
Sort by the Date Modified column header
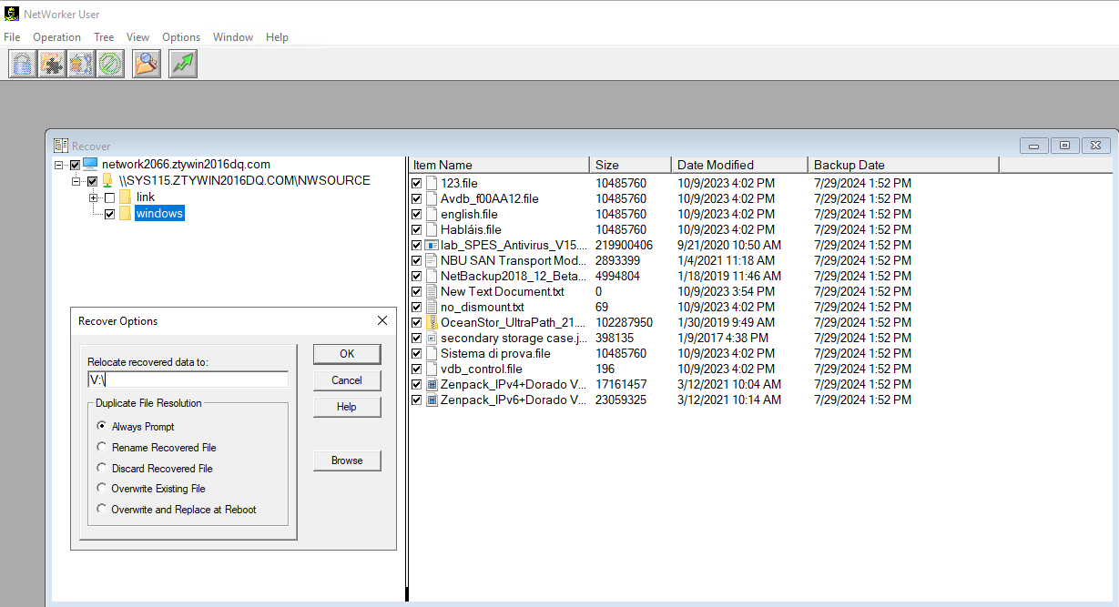[740, 165]
